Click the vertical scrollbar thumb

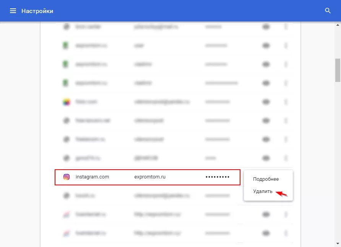(x=338, y=70)
